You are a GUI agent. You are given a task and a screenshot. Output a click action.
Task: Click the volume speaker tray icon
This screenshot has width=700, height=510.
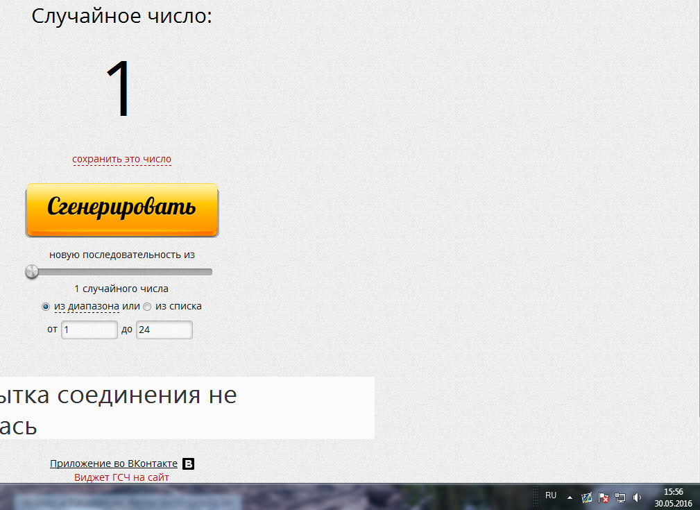638,498
